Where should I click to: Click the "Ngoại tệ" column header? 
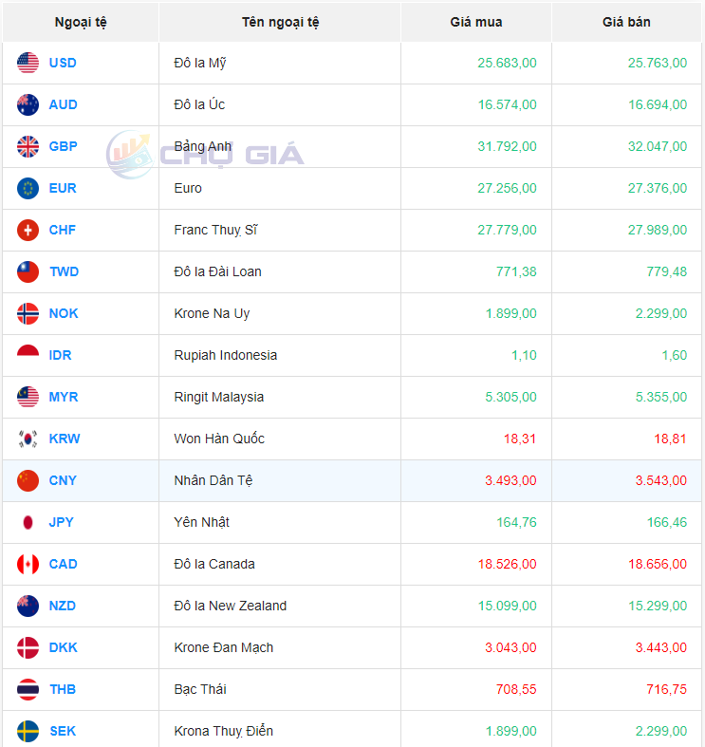point(81,22)
